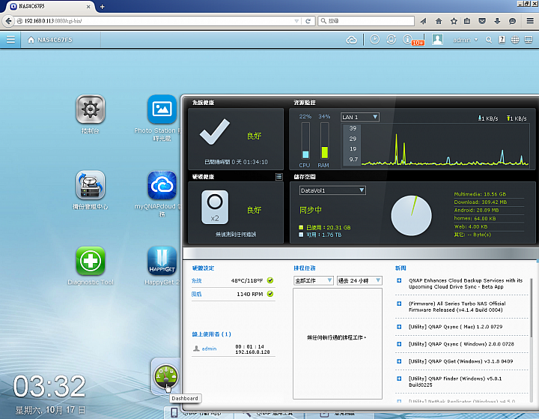
Task: Open background tasks clock icon
Action: [x=375, y=40]
